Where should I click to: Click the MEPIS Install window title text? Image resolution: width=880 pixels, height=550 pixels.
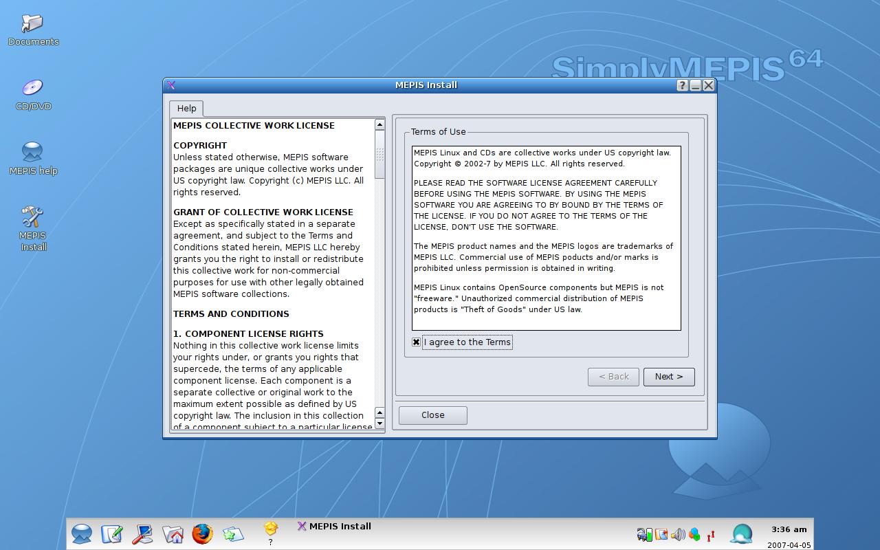[426, 85]
